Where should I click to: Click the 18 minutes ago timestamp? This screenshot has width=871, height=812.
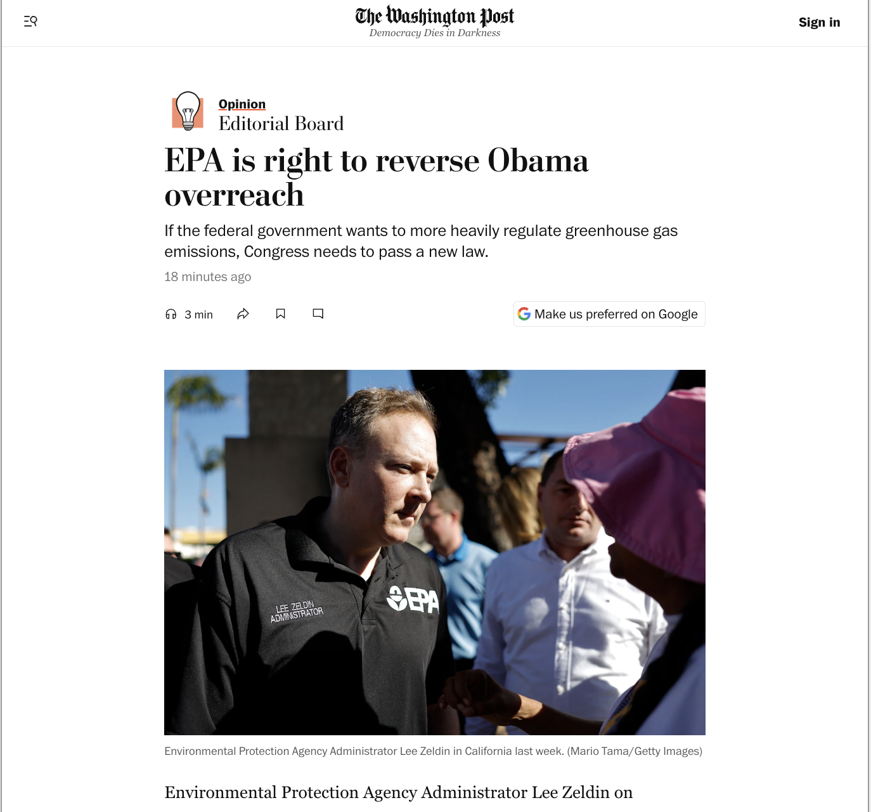pos(208,277)
